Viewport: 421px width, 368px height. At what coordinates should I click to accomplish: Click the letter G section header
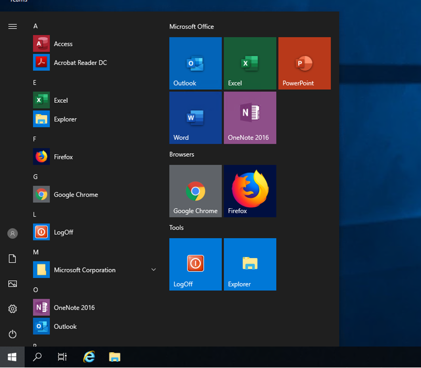pos(36,177)
